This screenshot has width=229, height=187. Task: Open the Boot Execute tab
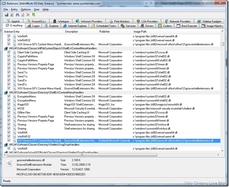click(x=187, y=26)
